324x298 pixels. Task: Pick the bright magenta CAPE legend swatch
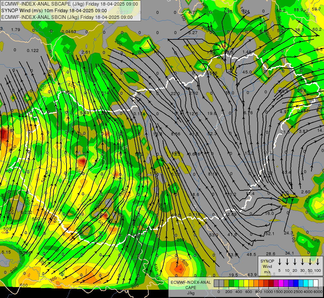point(281,283)
